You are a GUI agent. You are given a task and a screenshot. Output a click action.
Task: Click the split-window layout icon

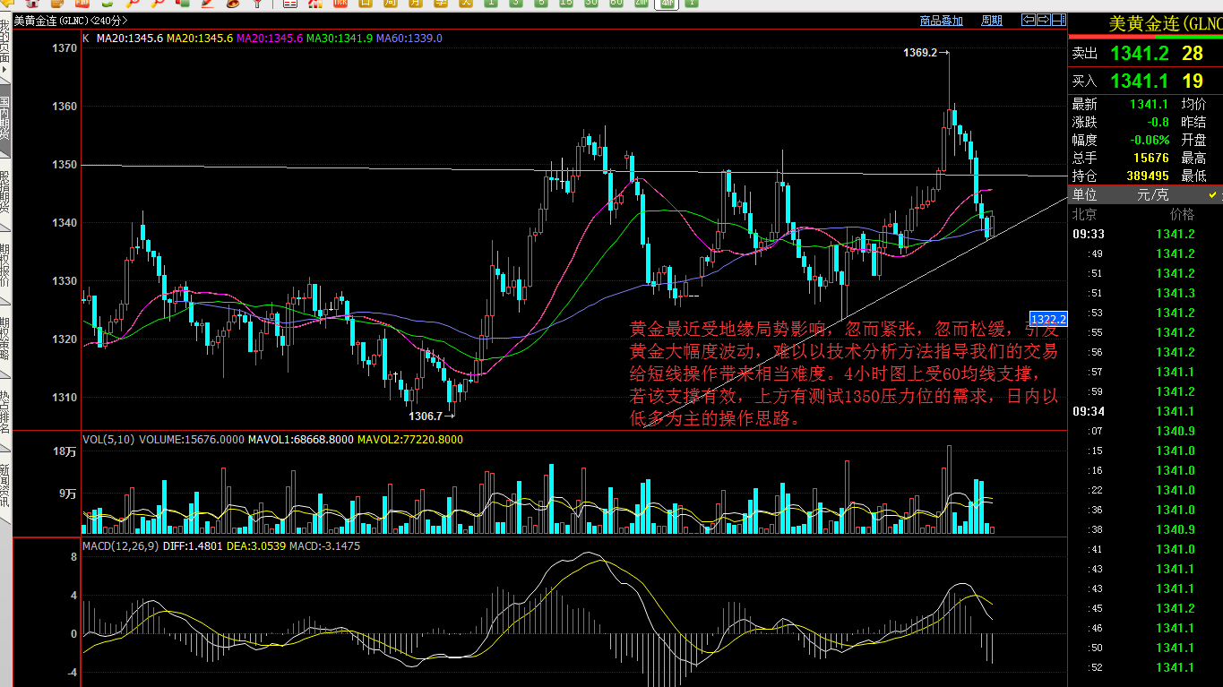tap(1057, 20)
